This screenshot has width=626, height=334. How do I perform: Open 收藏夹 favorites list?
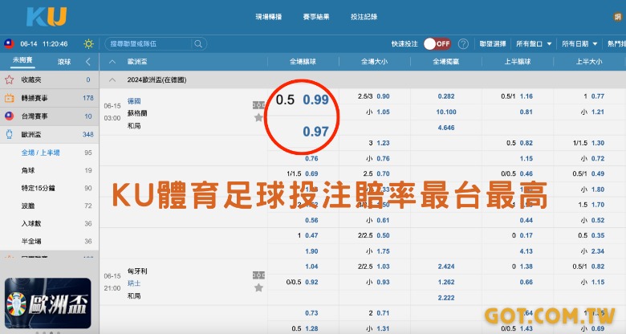(x=49, y=80)
